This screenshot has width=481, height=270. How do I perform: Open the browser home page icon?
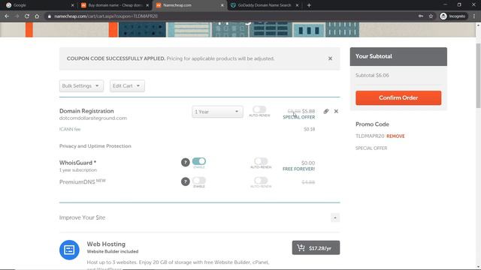tap(37, 16)
